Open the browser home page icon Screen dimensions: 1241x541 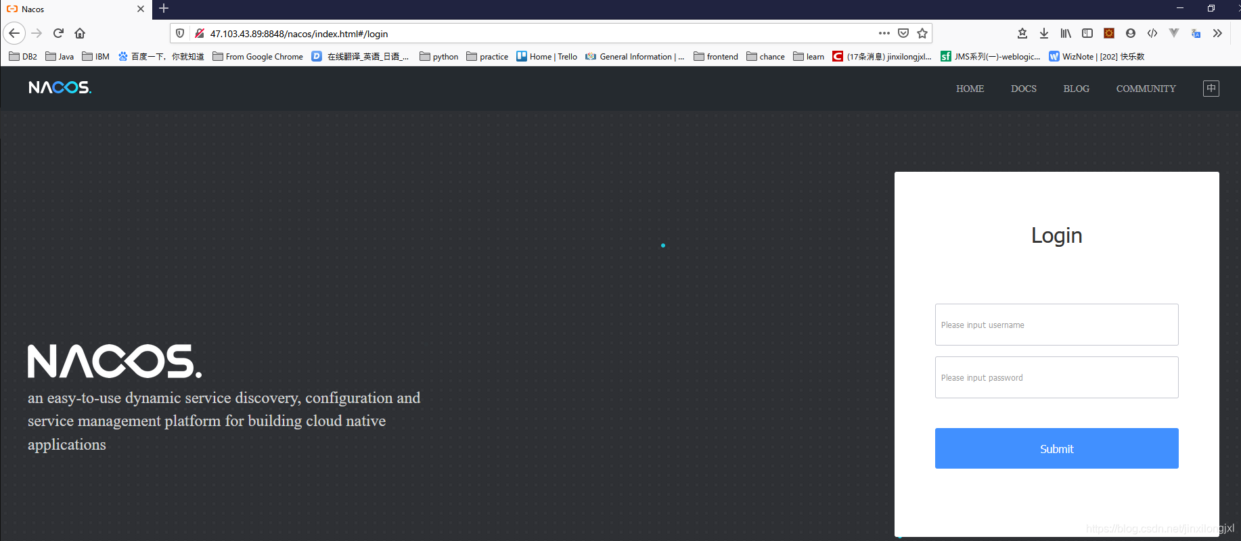[x=80, y=33]
